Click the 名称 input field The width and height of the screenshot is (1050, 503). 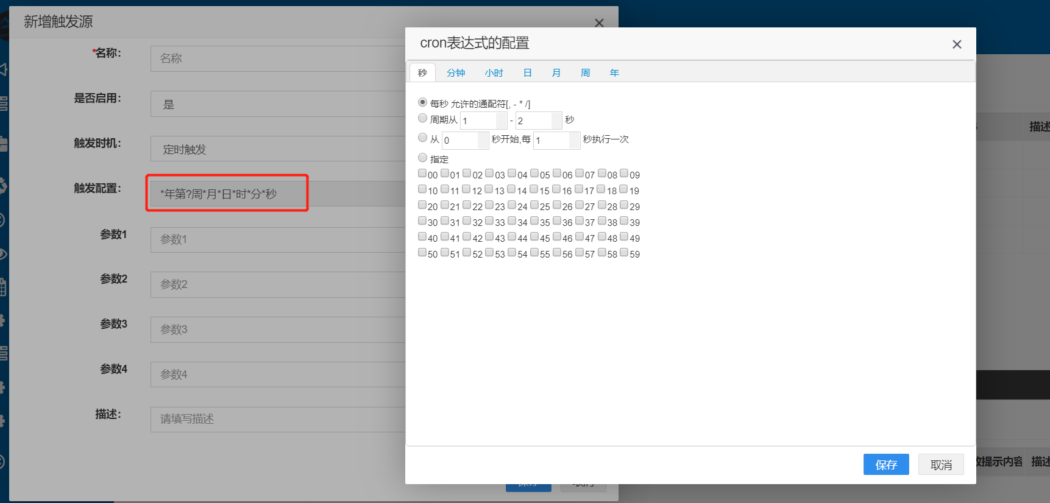point(278,58)
